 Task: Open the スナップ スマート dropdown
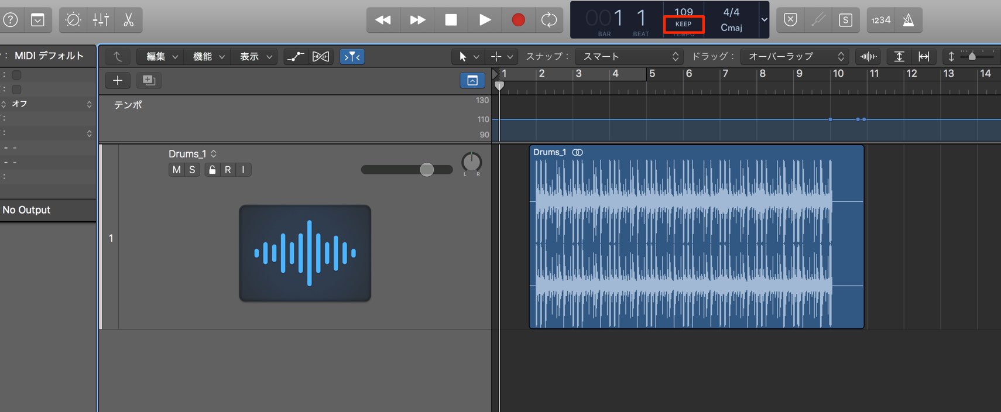point(629,56)
